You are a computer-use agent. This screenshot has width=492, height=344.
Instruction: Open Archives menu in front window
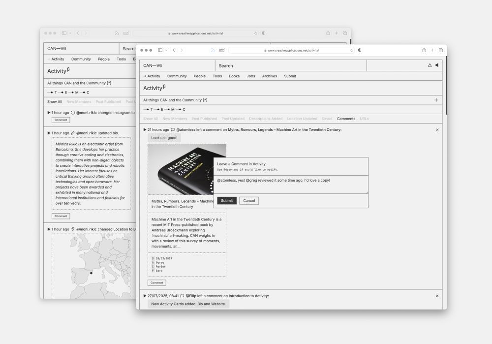coord(270,76)
